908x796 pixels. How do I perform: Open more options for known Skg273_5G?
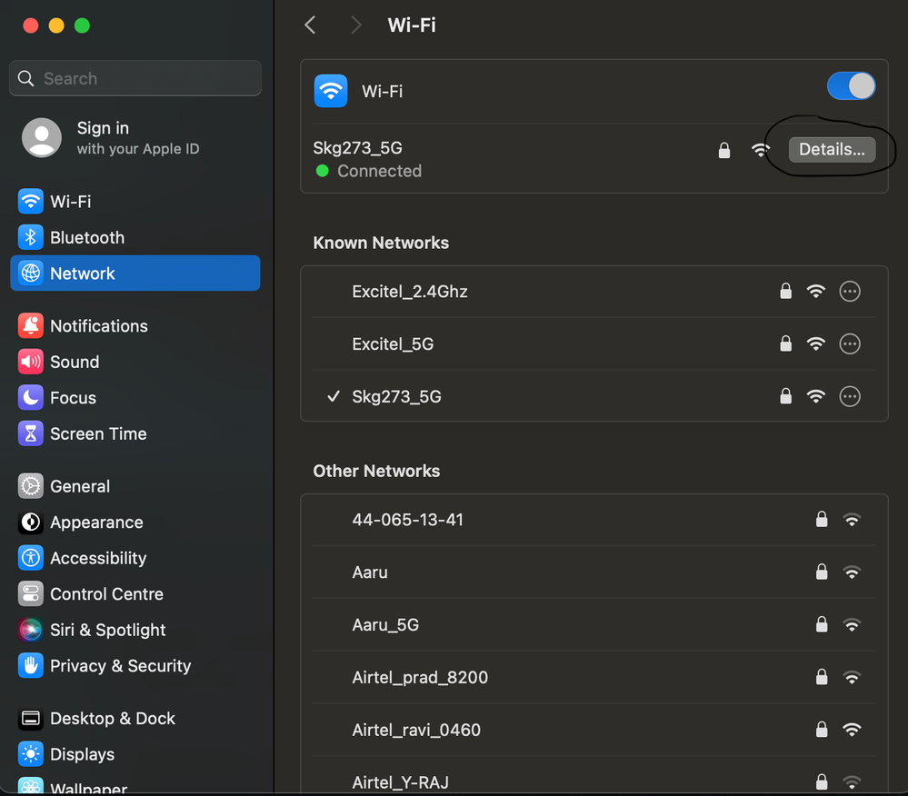click(850, 396)
